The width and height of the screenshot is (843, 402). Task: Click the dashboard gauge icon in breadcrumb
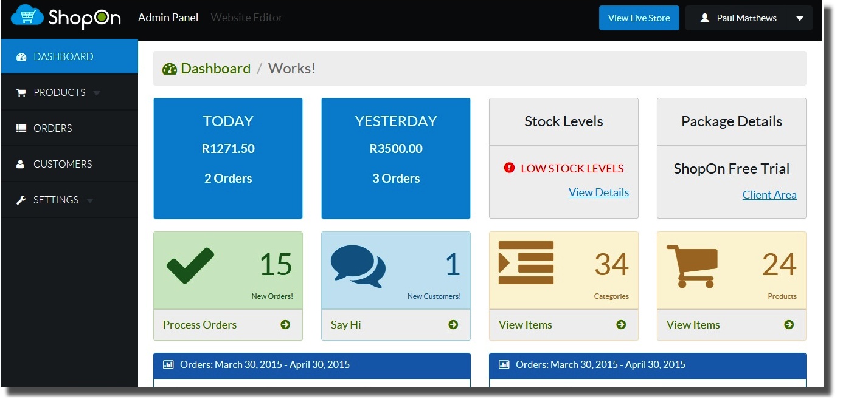pyautogui.click(x=170, y=69)
